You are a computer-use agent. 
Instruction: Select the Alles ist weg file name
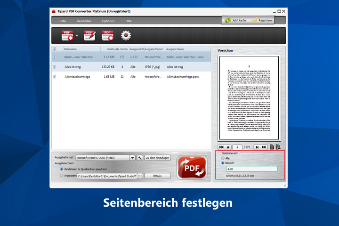click(73, 67)
